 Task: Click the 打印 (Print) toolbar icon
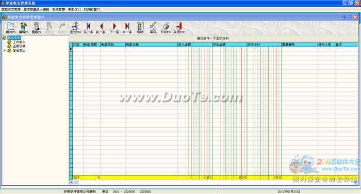click(x=166, y=28)
